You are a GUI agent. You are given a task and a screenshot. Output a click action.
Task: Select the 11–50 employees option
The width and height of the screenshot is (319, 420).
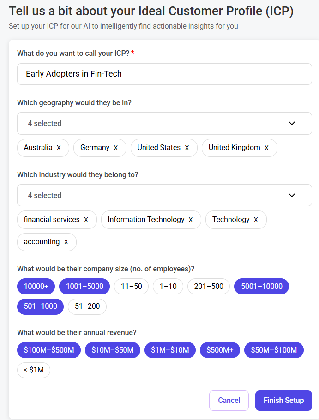click(x=132, y=287)
